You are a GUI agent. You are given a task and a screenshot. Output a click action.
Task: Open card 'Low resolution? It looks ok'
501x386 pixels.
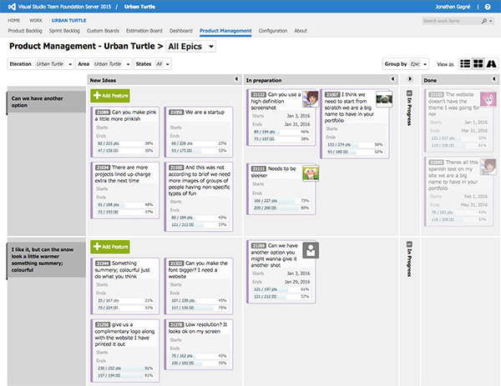199,344
